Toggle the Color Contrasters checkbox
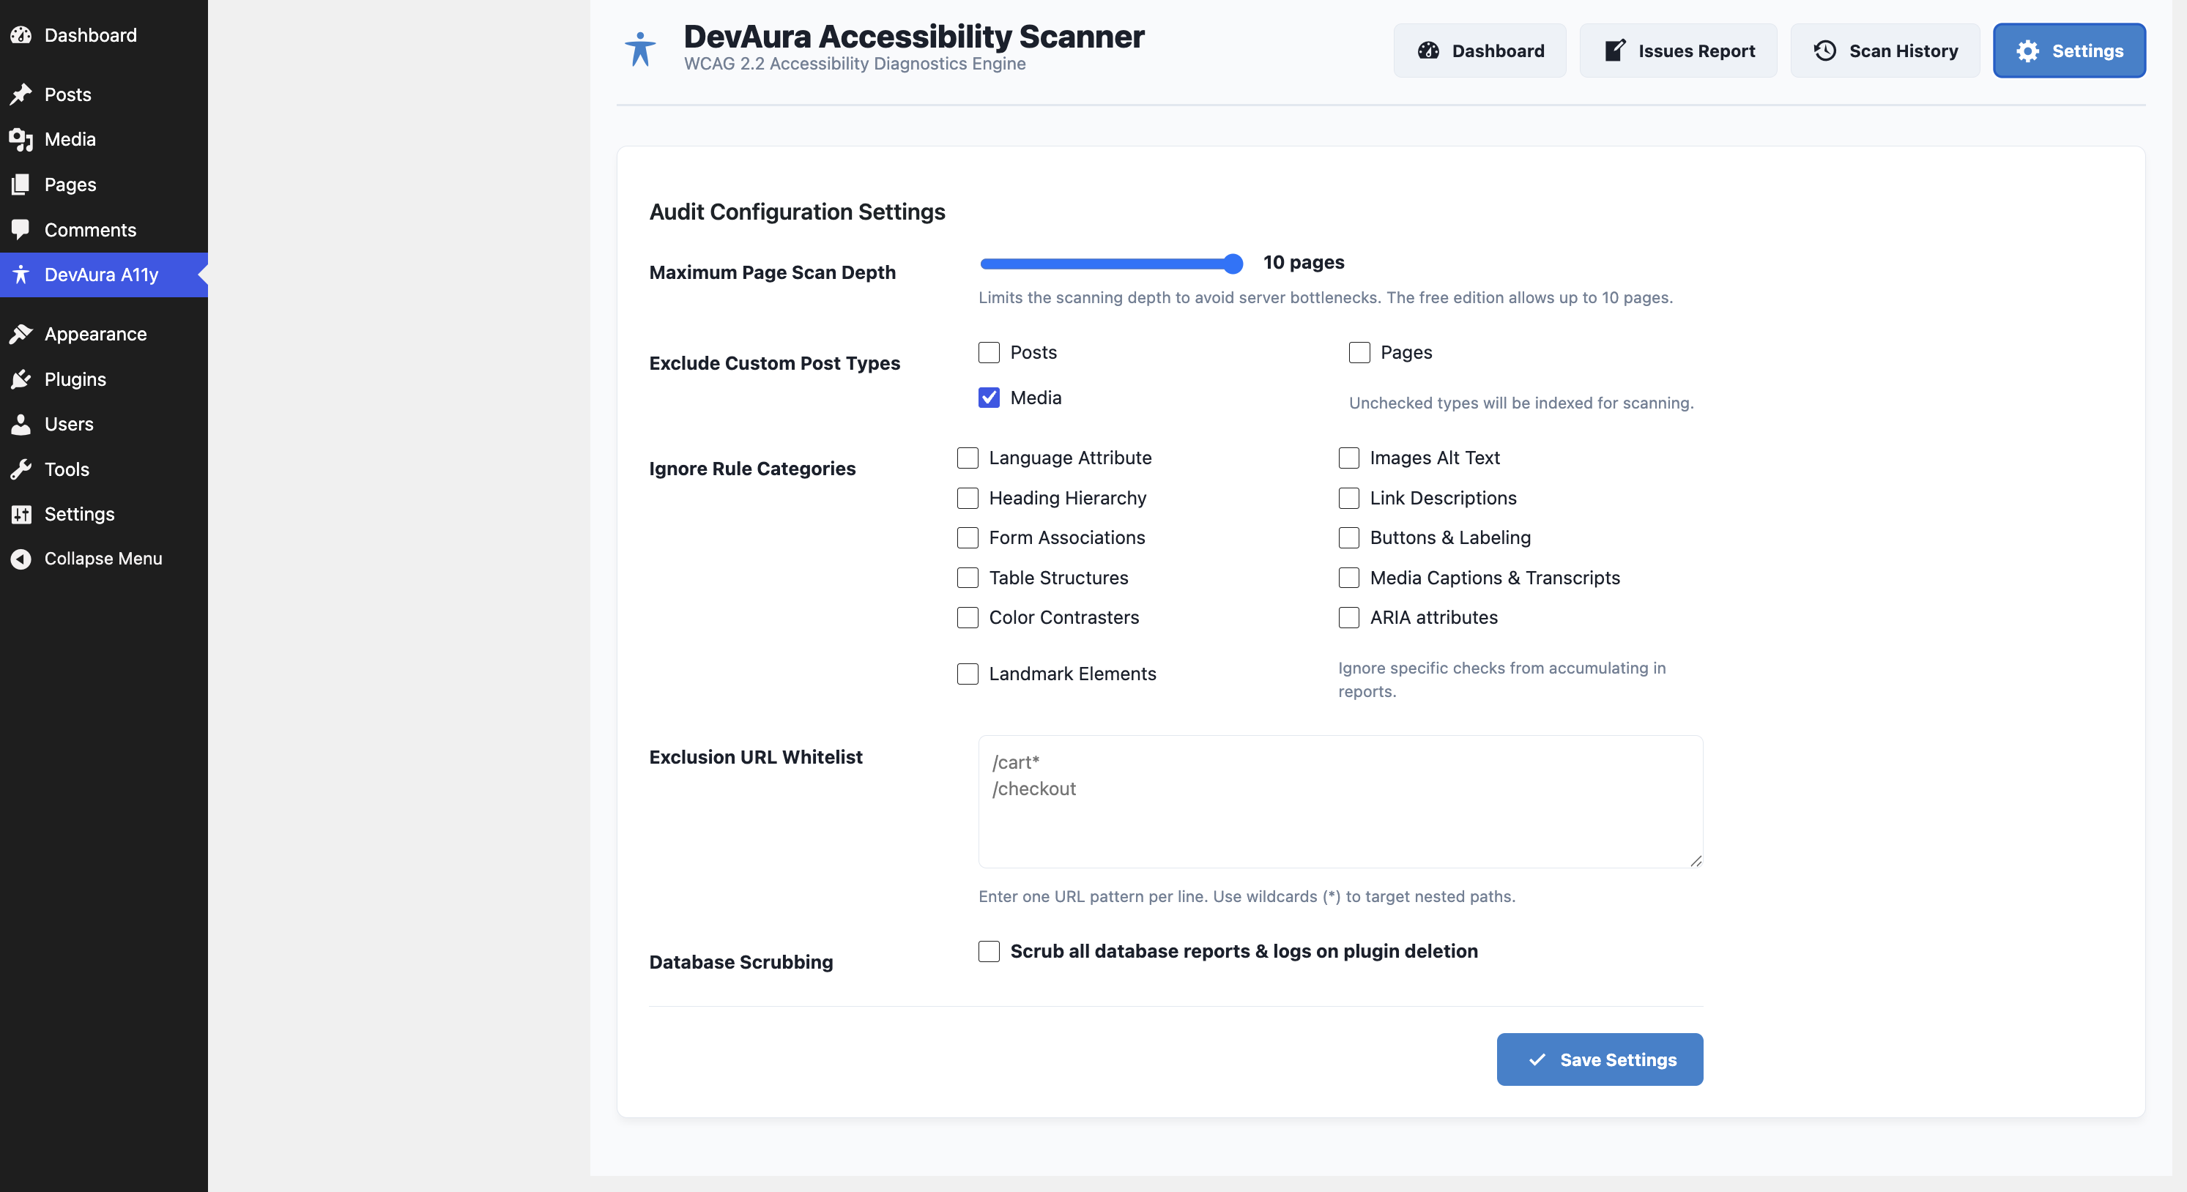Viewport: 2187px width, 1192px height. tap(968, 617)
